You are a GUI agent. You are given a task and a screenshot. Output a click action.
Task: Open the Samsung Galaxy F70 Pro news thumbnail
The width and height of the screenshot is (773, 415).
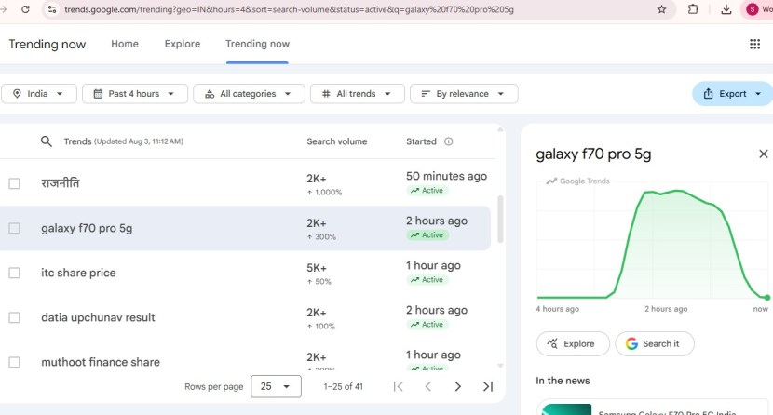pos(566,409)
